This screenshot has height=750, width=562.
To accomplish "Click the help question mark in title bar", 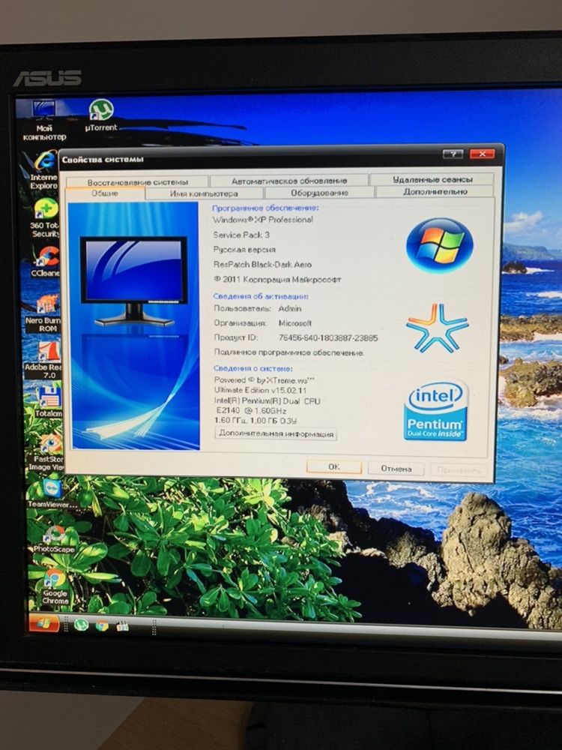I will click(x=453, y=154).
